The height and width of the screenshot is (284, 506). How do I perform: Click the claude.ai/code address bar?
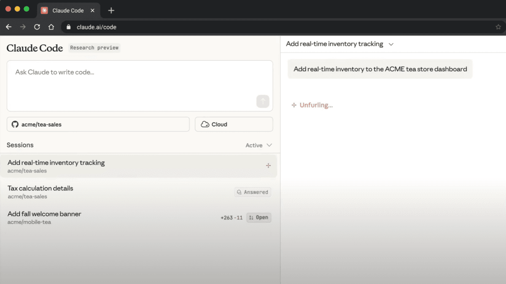(96, 27)
